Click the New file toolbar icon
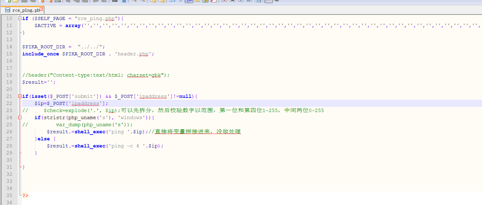 pyautogui.click(x=8, y=1)
